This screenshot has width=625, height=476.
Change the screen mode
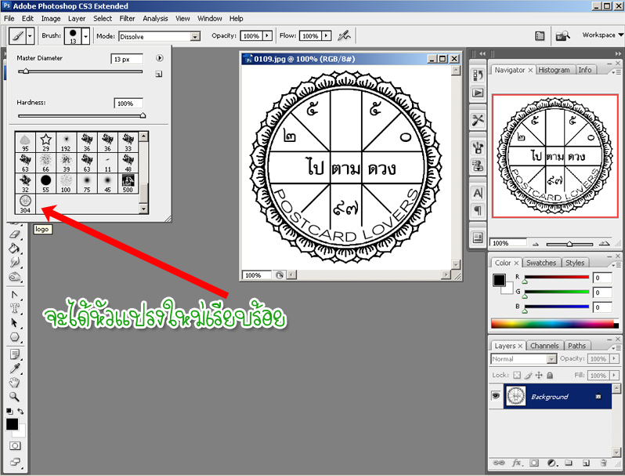[x=15, y=462]
